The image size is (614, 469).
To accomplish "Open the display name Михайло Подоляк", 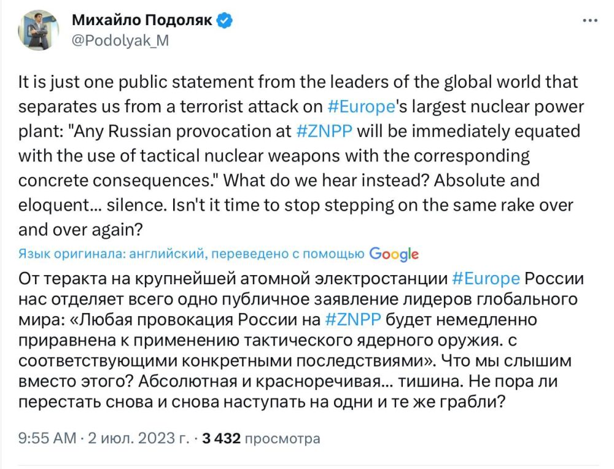I will (x=142, y=20).
